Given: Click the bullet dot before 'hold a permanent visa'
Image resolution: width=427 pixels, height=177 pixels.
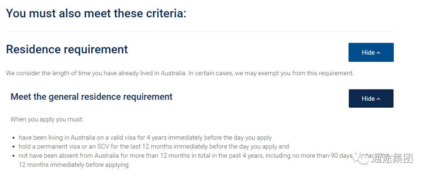Looking at the screenshot, I should 13,147.
